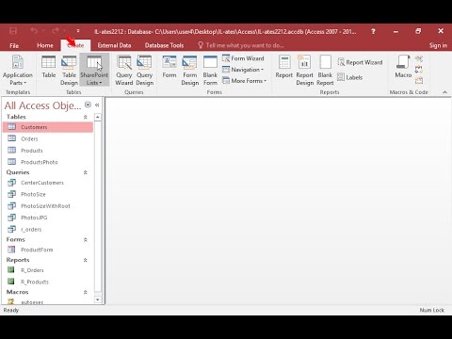Image resolution: width=452 pixels, height=339 pixels.
Task: Switch to the External Data tab
Action: click(114, 45)
